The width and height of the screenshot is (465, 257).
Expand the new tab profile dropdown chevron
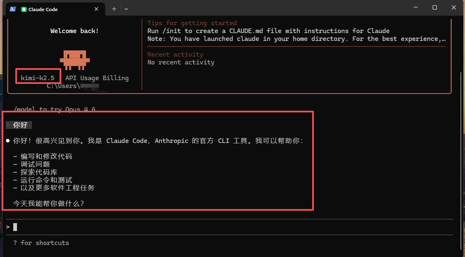click(x=126, y=9)
